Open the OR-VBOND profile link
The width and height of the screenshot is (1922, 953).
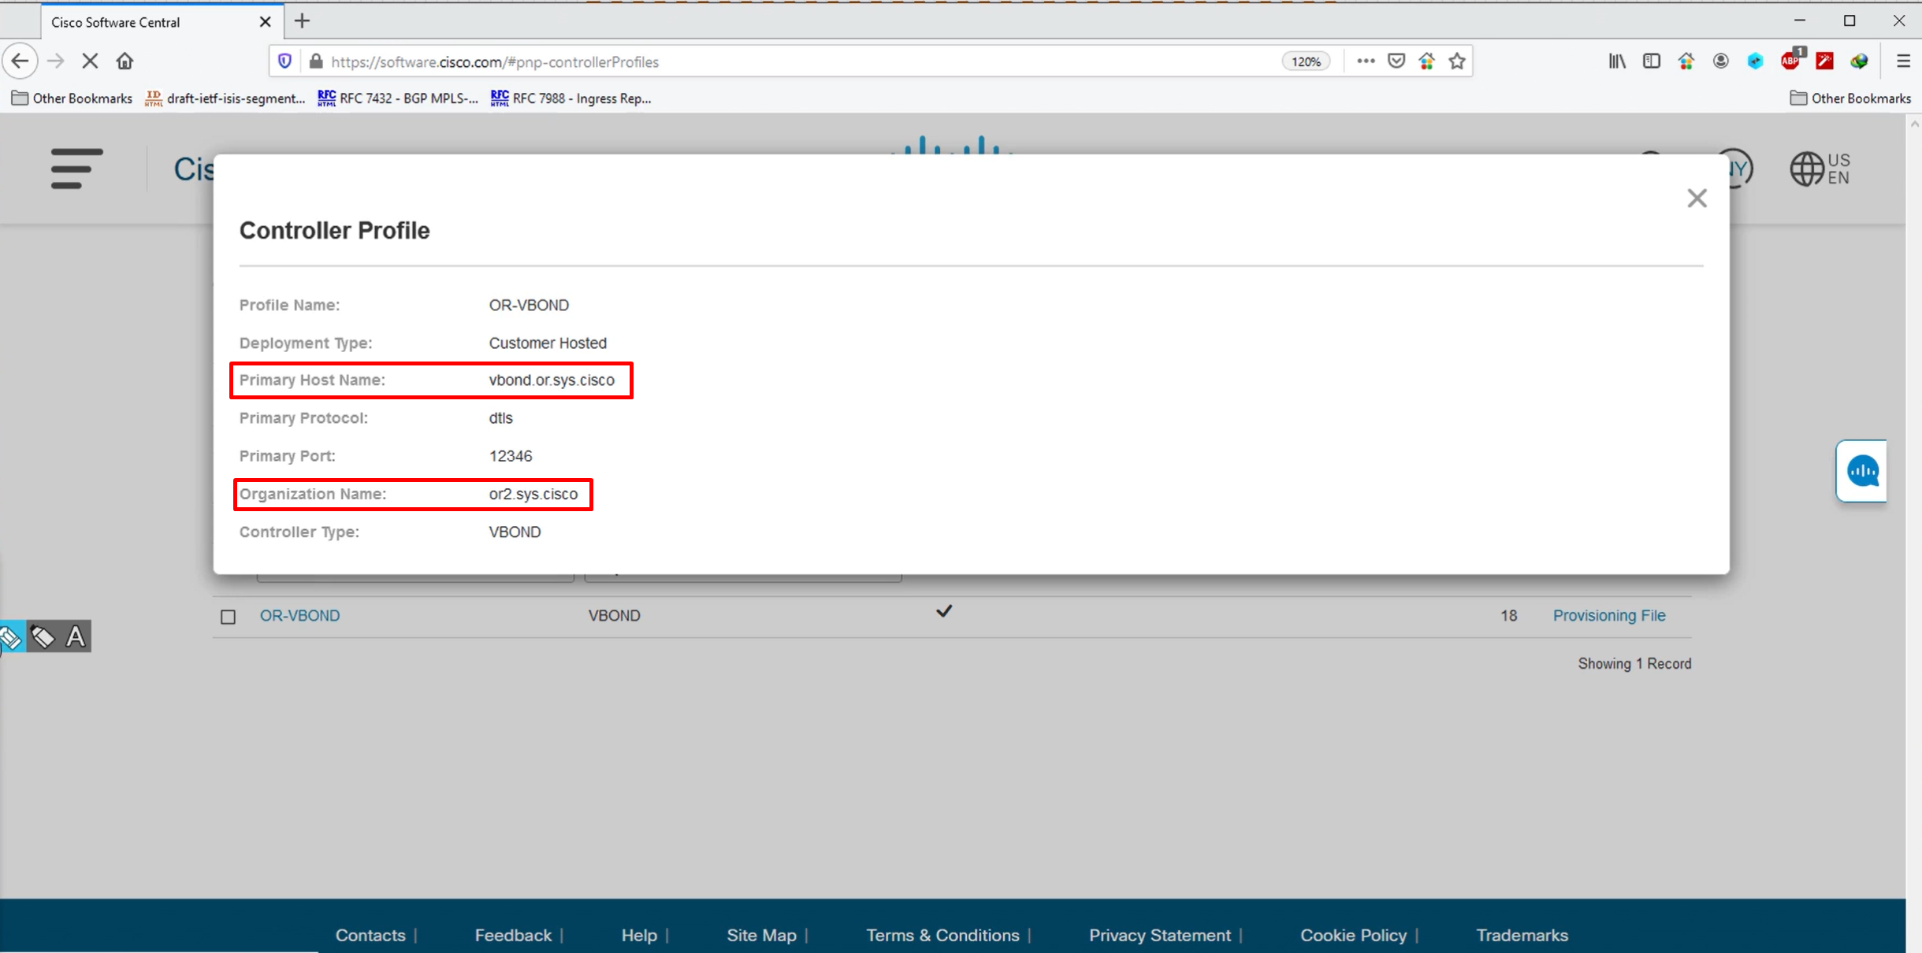[x=299, y=616]
